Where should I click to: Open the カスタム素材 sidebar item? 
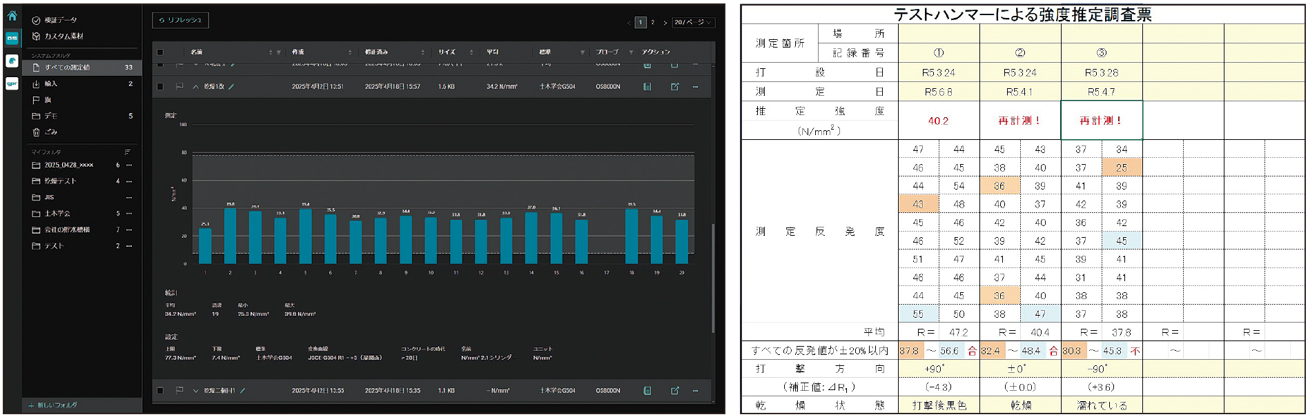[64, 36]
